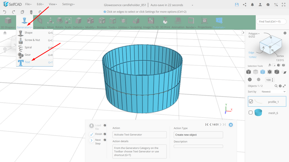Close the tutorial step panel
Screen dimensions: 289x162
coord(231,125)
